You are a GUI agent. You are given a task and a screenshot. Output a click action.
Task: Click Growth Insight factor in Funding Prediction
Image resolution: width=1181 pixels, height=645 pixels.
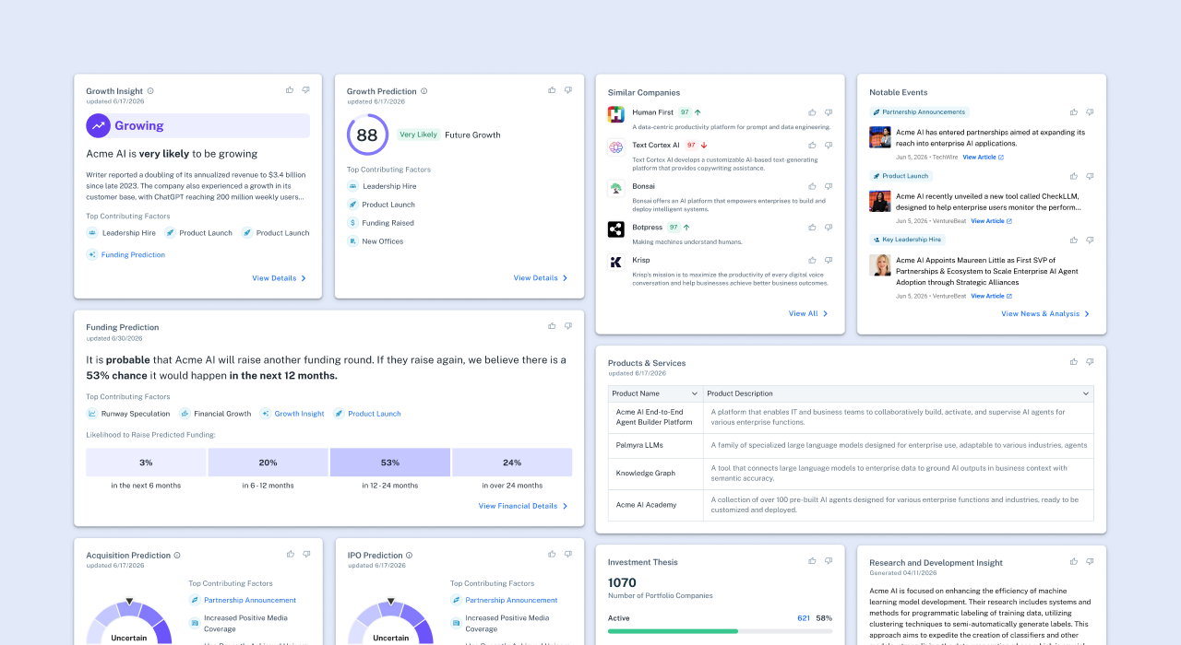click(292, 414)
